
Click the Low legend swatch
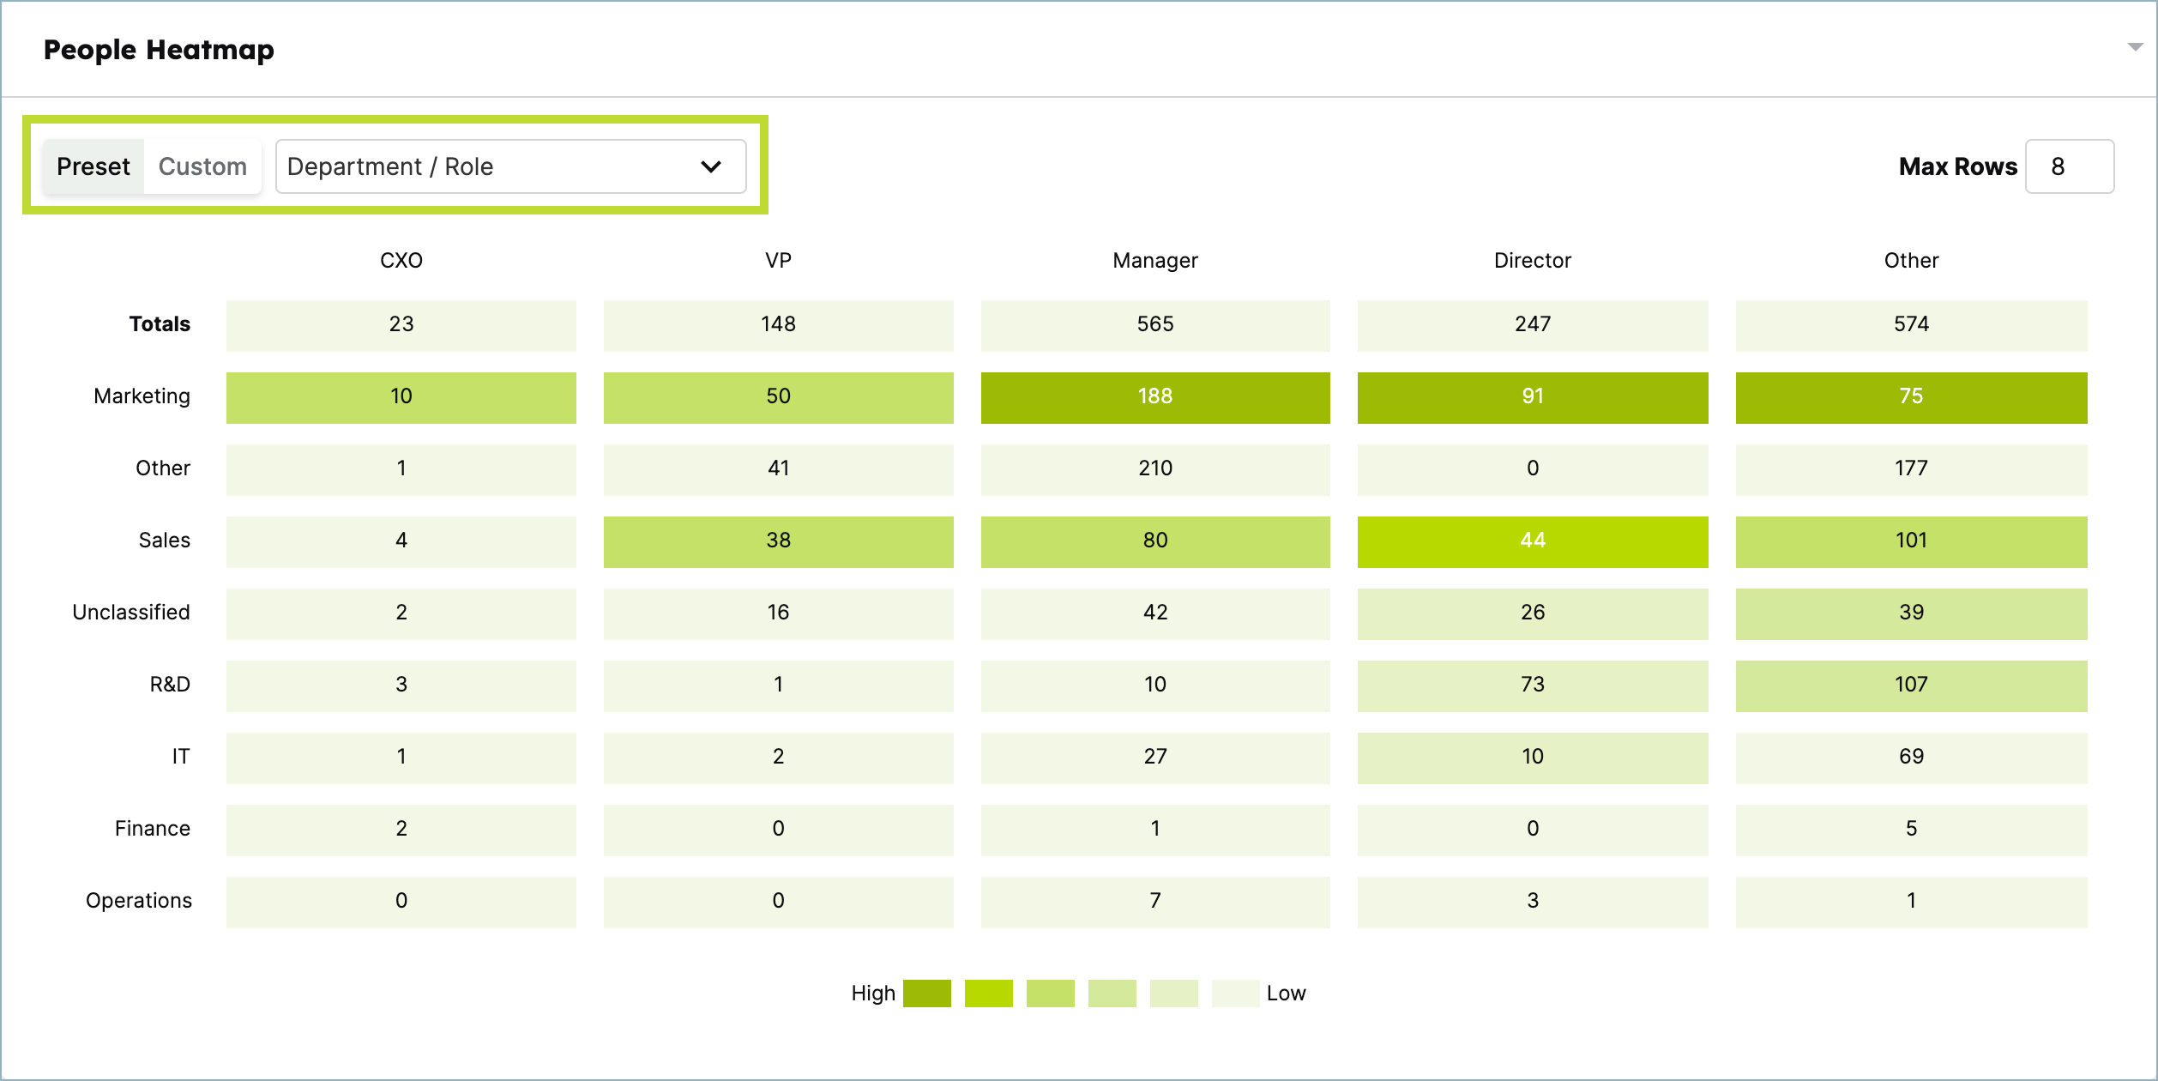1235,993
